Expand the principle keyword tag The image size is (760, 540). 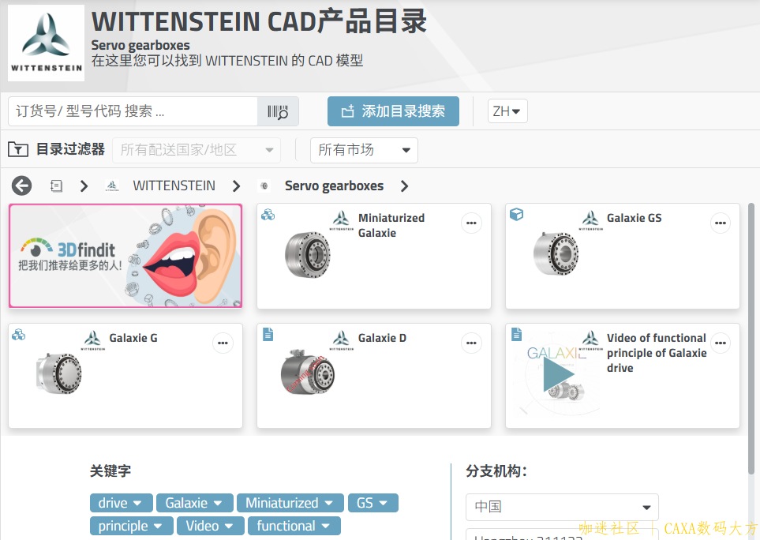(x=131, y=526)
